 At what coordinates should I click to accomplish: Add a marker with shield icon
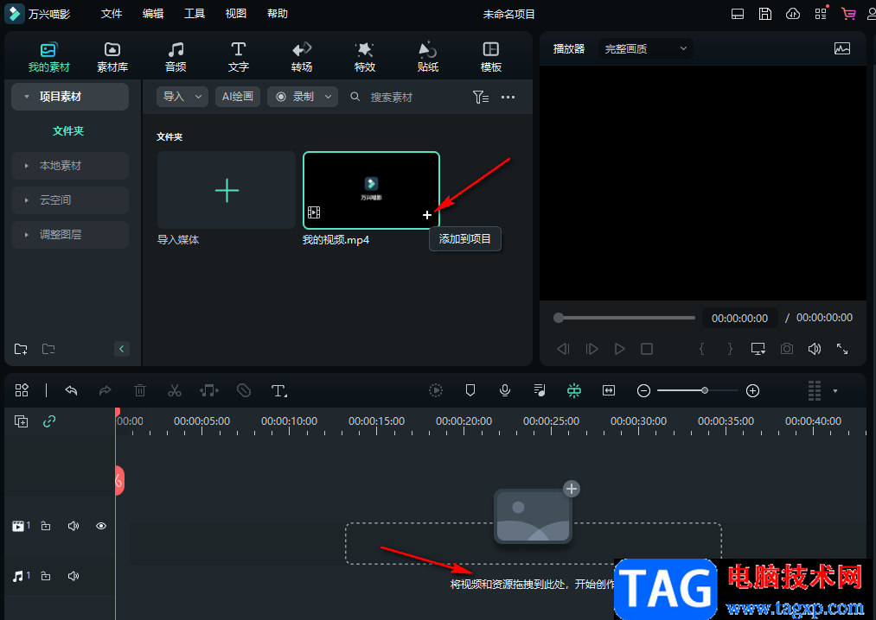(x=470, y=390)
